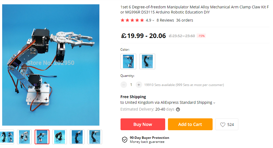The height and width of the screenshot is (148, 273).
Task: Select the first partially visible gallery thumbnail
Action: tap(7, 137)
